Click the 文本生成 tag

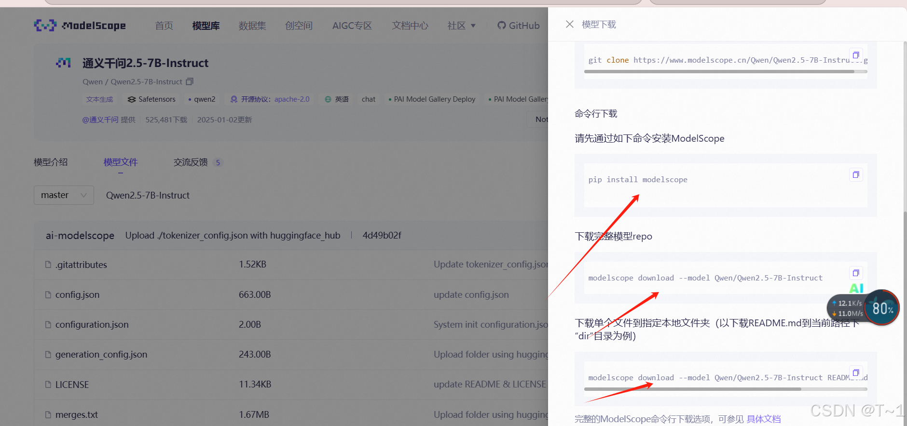(99, 99)
